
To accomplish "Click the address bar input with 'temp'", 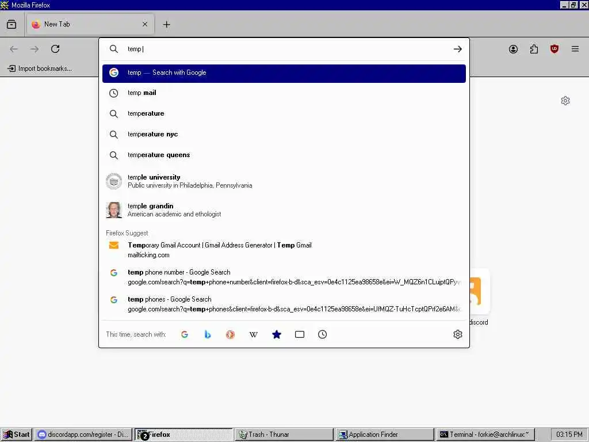I will click(285, 49).
